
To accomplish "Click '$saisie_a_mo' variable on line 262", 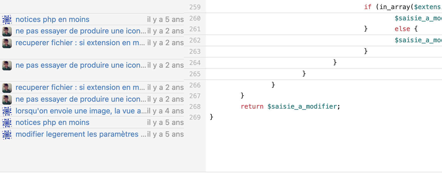I will click(418, 40).
